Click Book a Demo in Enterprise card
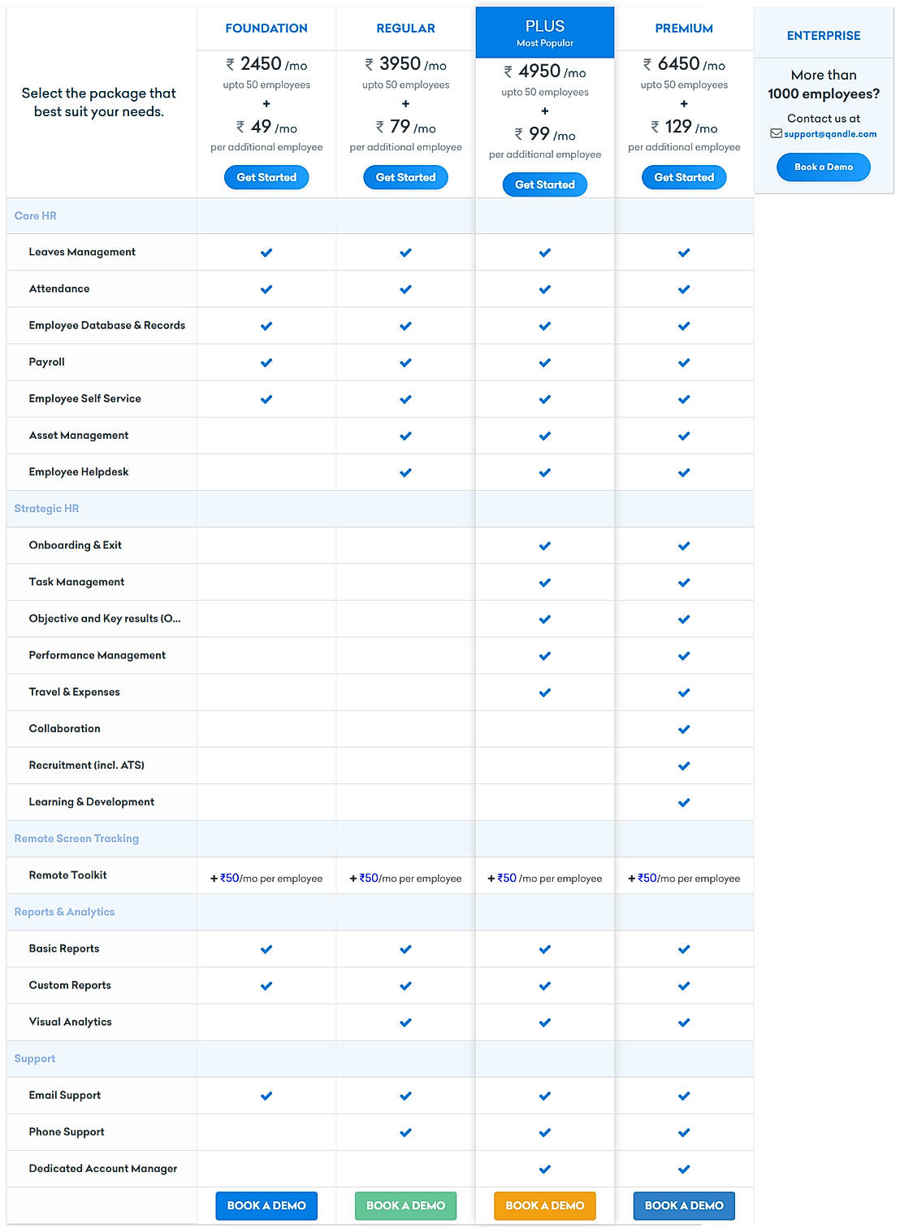Image resolution: width=900 pixels, height=1228 pixels. 823,167
